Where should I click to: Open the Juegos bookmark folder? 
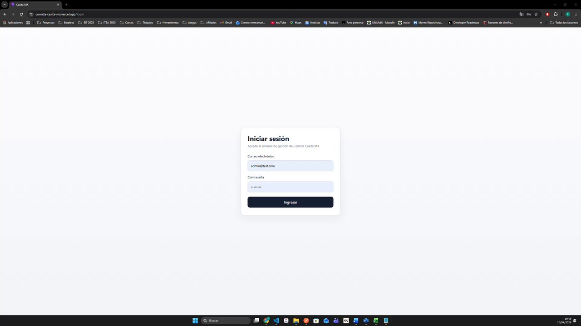pyautogui.click(x=190, y=22)
